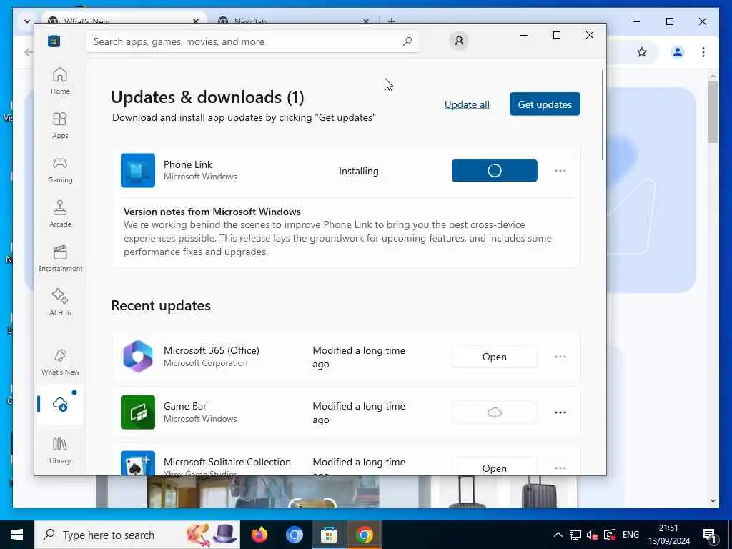Open the notification center icon
Screen dimensions: 732x549
tap(709, 535)
